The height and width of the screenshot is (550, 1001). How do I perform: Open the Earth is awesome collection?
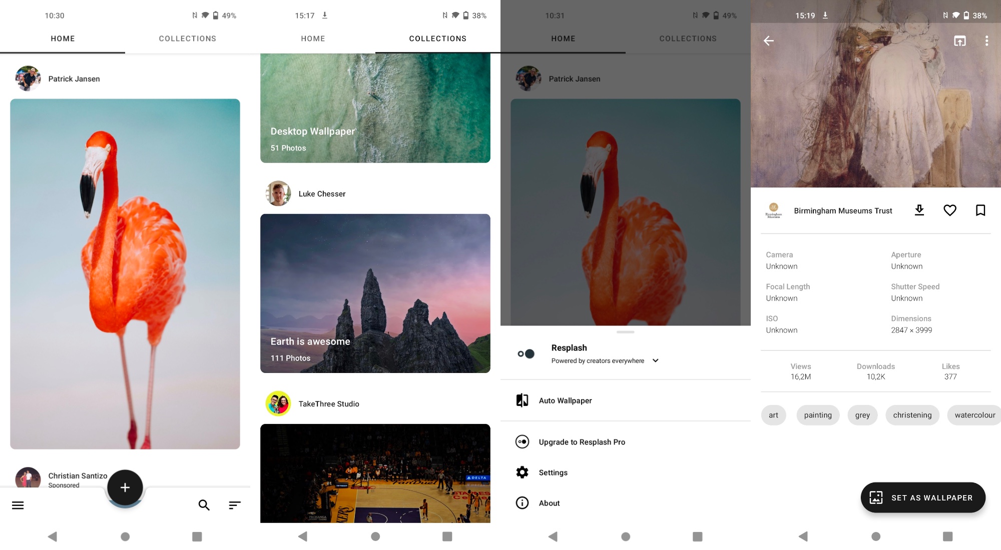tap(375, 293)
